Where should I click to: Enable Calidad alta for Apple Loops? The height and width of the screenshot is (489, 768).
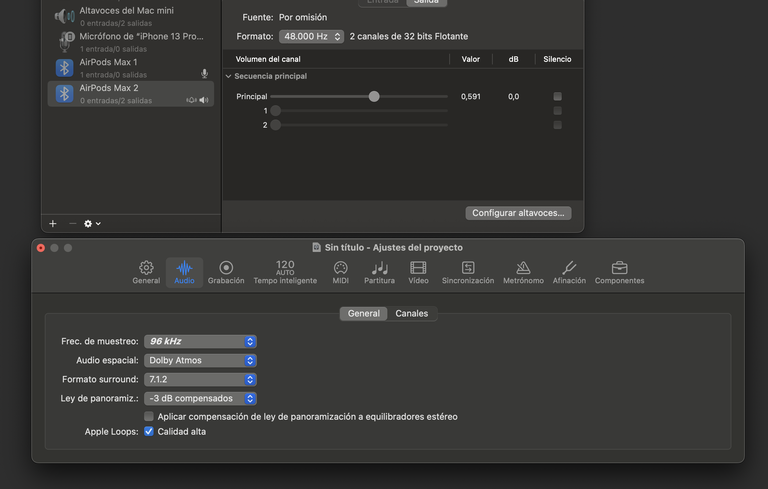(149, 431)
